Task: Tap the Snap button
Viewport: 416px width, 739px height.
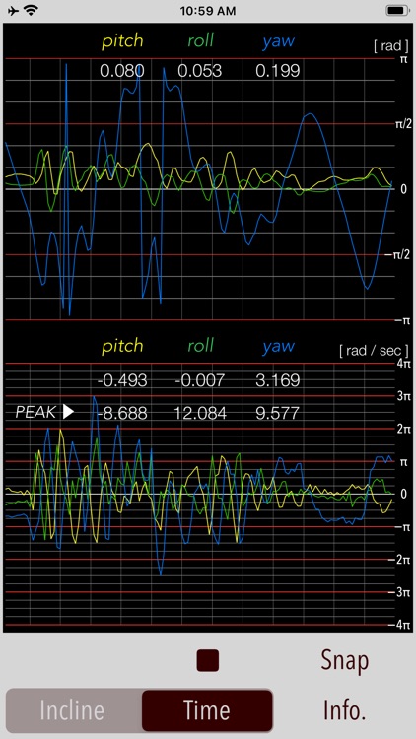Action: 345,661
